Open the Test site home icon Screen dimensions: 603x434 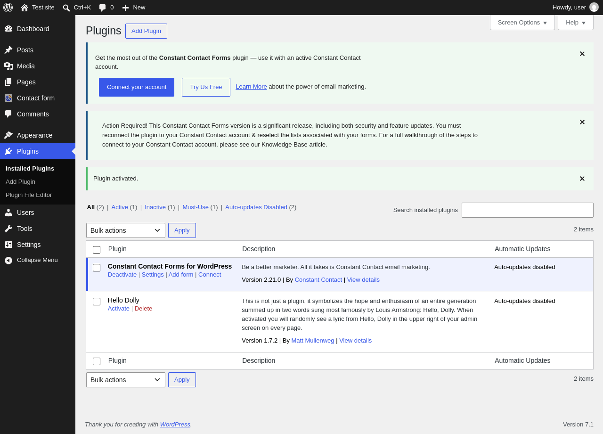click(24, 8)
